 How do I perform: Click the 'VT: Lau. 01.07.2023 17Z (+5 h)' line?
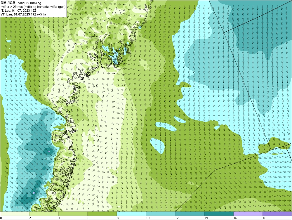coord(23,14)
